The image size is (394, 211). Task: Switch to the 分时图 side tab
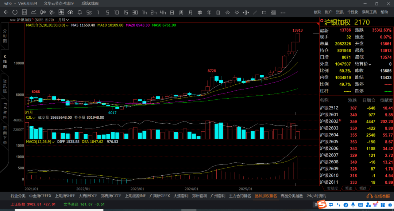5,36
